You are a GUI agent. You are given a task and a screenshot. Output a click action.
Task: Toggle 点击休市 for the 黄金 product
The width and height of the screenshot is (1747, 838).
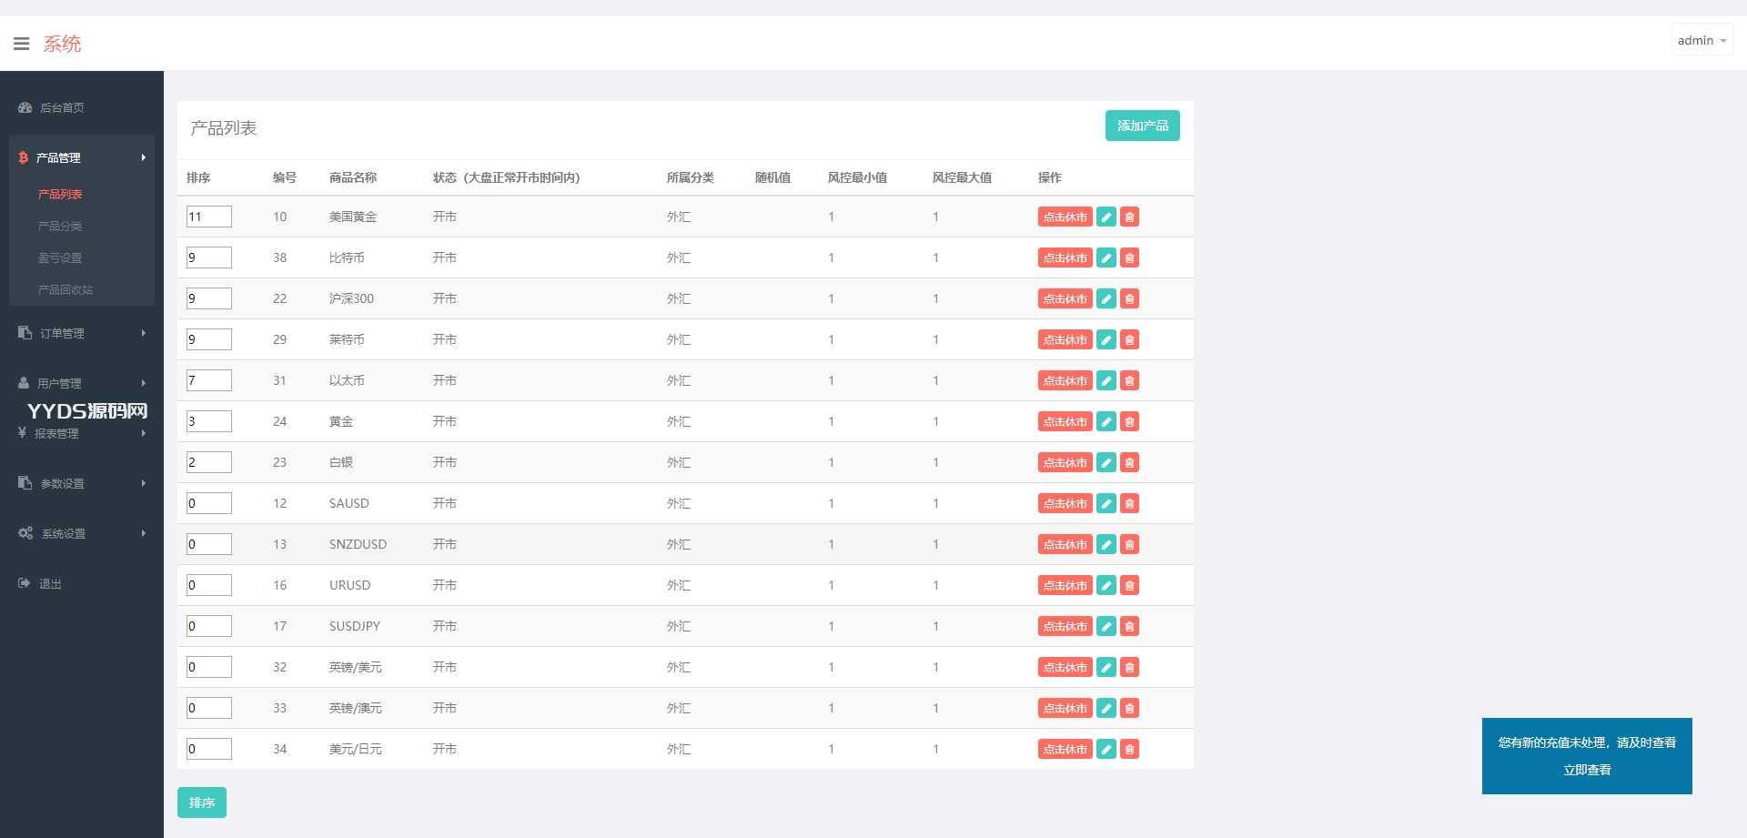(1065, 421)
